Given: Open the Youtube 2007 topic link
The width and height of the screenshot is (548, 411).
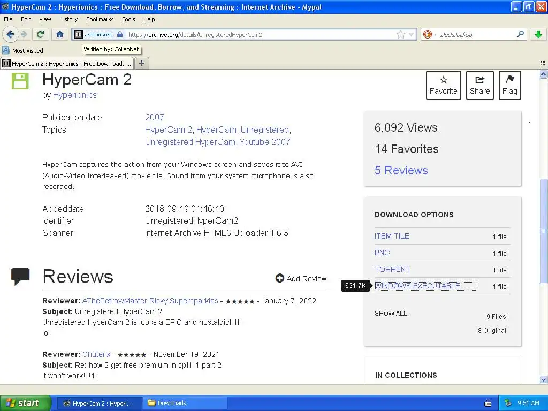Looking at the screenshot, I should 265,142.
